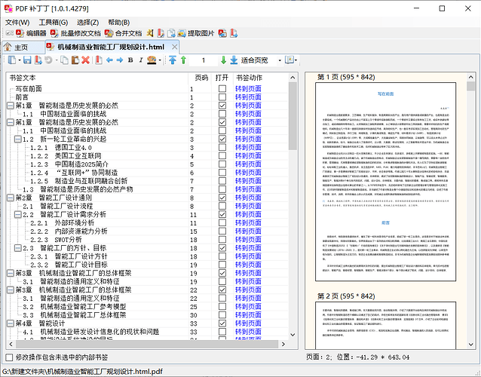481x377 pixels.
Task: Save the bookmark file with floppy disk icon
Action: click(28, 60)
